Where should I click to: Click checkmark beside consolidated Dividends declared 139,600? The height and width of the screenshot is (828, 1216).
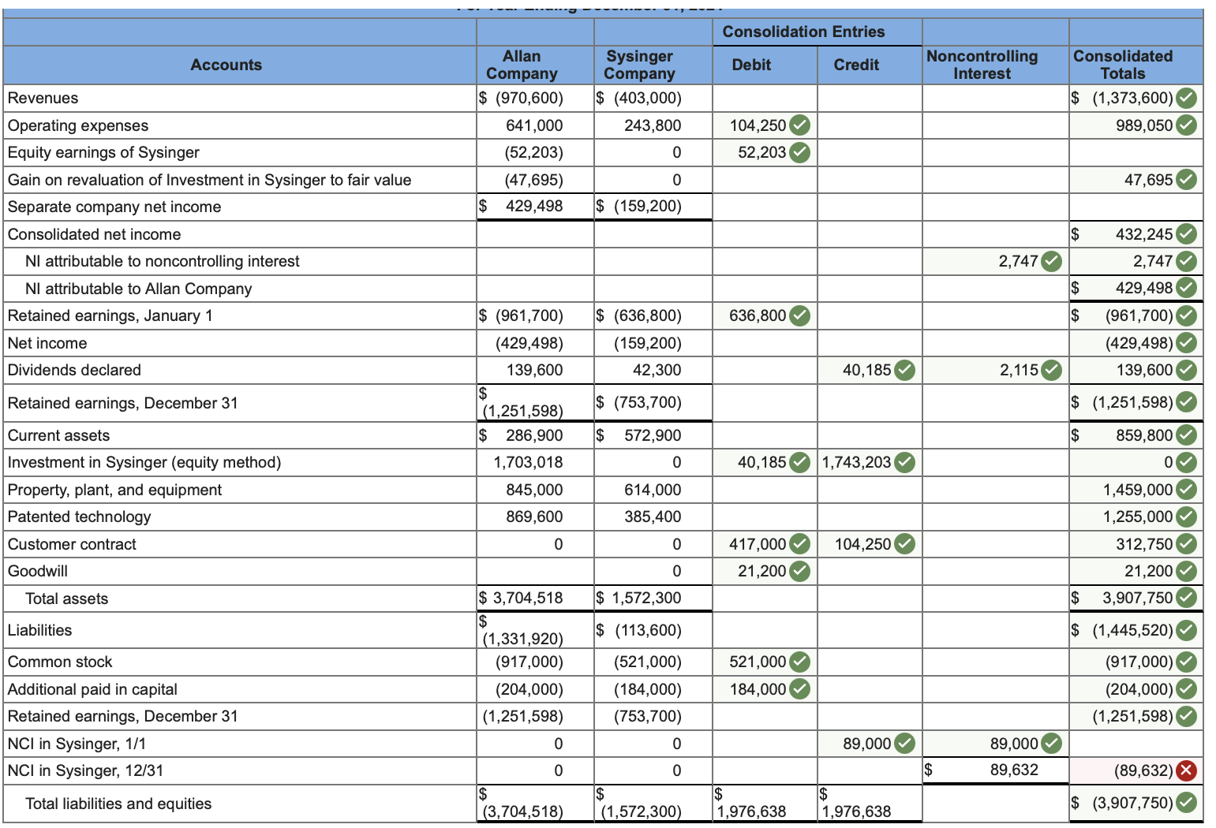point(1186,370)
